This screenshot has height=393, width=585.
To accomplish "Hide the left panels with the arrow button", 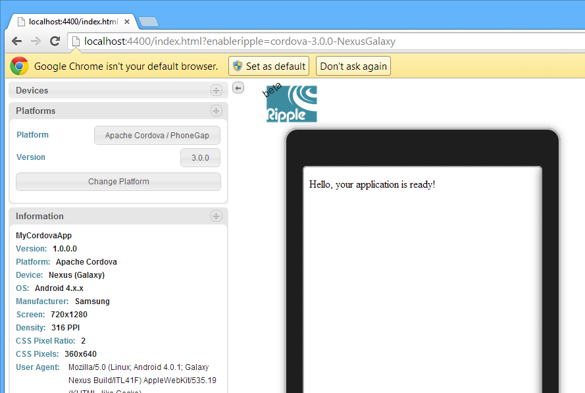I will [x=238, y=88].
